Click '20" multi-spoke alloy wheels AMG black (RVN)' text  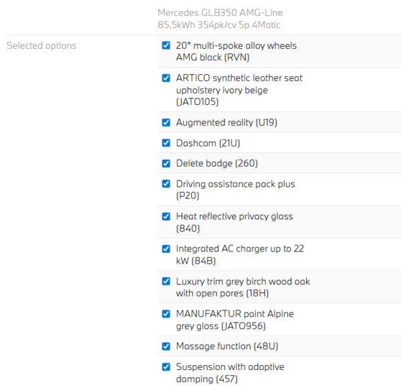tap(237, 52)
